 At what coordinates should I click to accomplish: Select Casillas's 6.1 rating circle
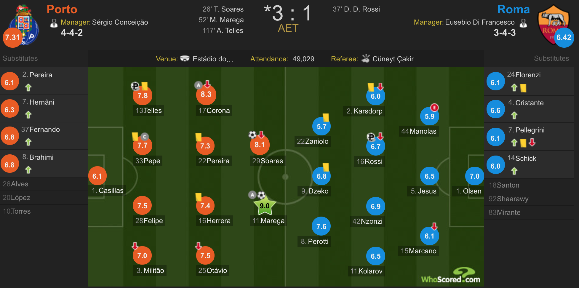click(97, 176)
